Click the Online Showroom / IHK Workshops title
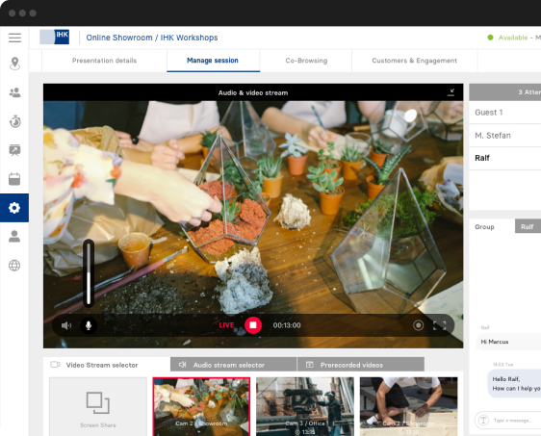The image size is (541, 436). (x=152, y=38)
